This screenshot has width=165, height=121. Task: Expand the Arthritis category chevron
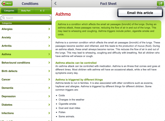click(49, 46)
